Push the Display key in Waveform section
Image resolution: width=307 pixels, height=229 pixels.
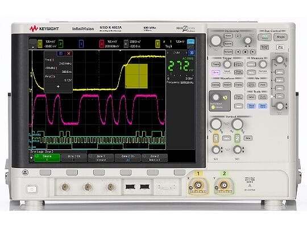pos(238,85)
